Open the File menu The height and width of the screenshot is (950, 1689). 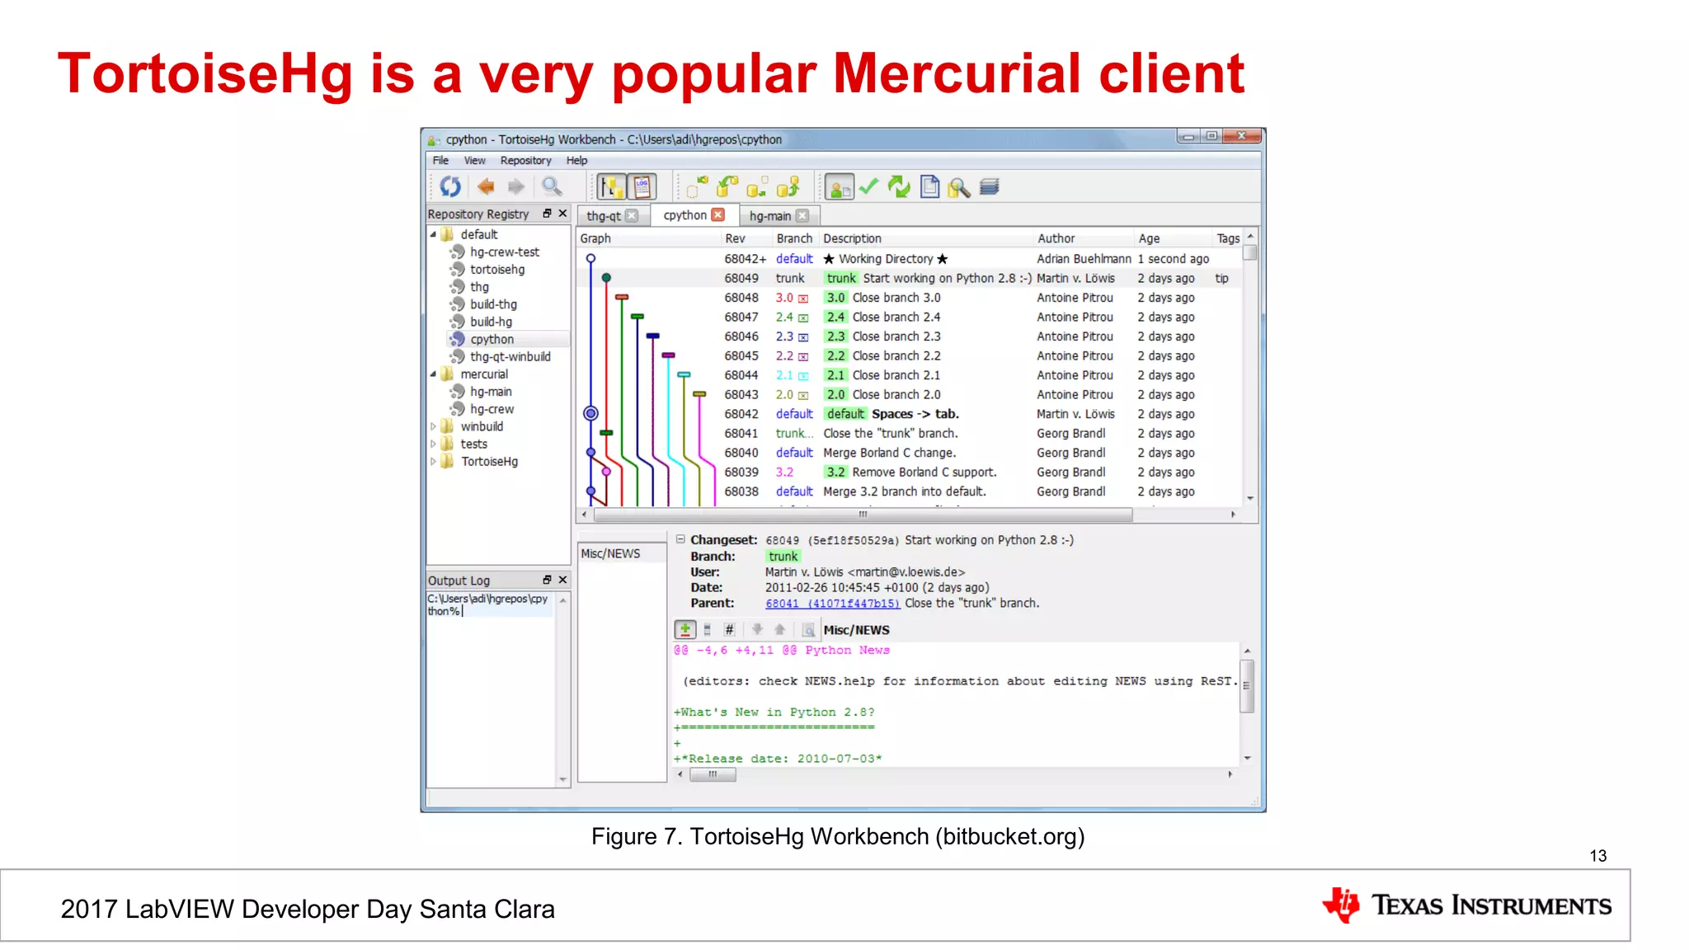click(x=440, y=160)
